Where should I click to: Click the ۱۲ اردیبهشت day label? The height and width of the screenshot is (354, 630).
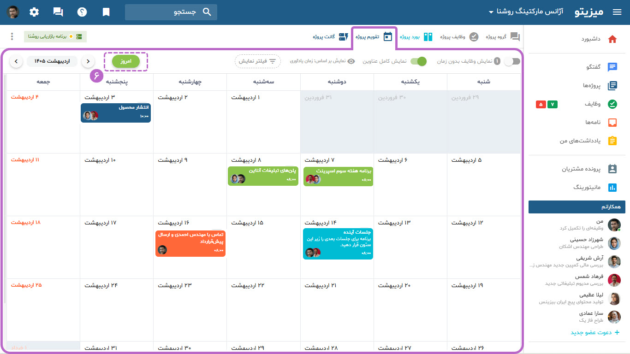(x=467, y=223)
